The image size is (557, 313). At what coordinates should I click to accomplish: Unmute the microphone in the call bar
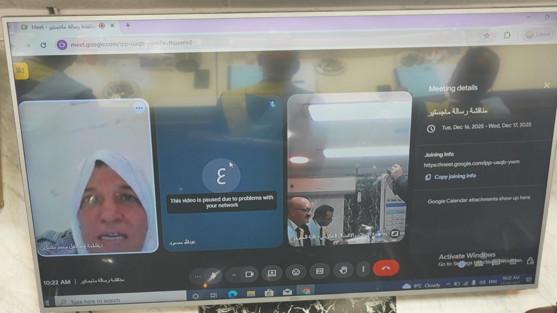tap(213, 275)
